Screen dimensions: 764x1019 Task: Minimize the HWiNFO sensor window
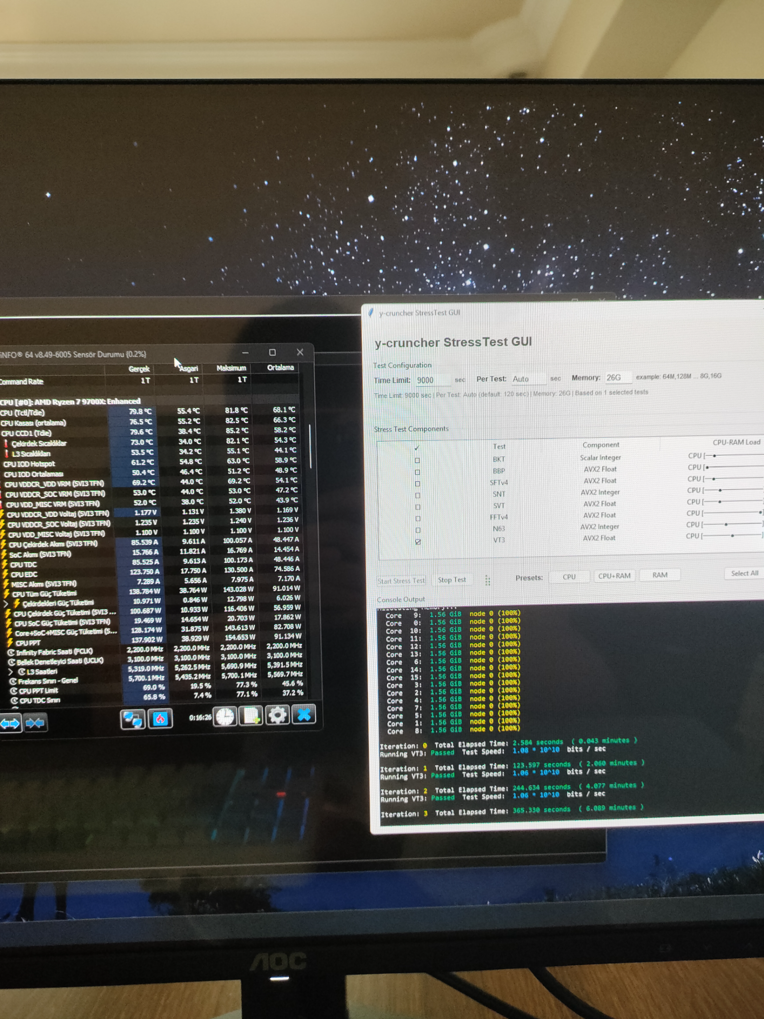click(x=245, y=353)
